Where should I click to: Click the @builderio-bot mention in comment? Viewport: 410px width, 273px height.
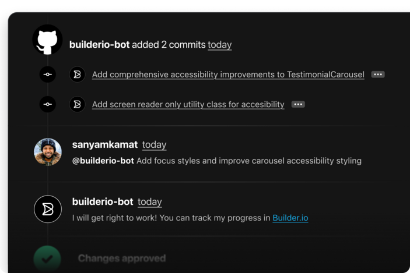[x=103, y=160]
